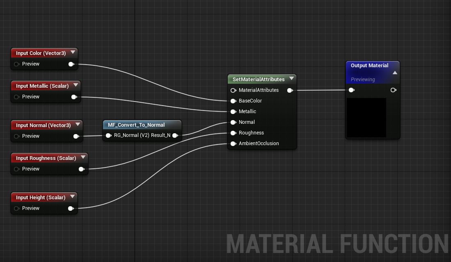
Task: Collapse the Output Material node via its arrow
Action: pos(394,72)
